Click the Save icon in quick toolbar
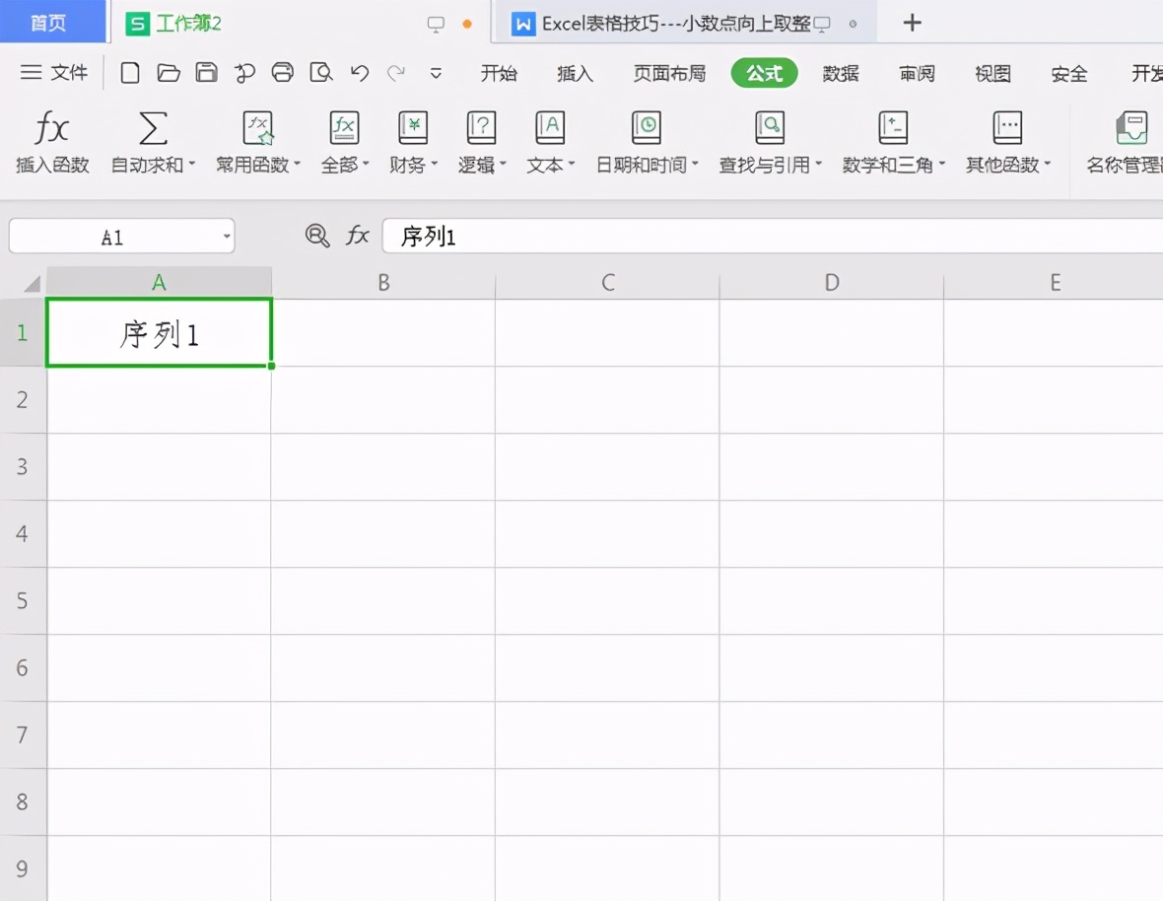 coord(206,73)
